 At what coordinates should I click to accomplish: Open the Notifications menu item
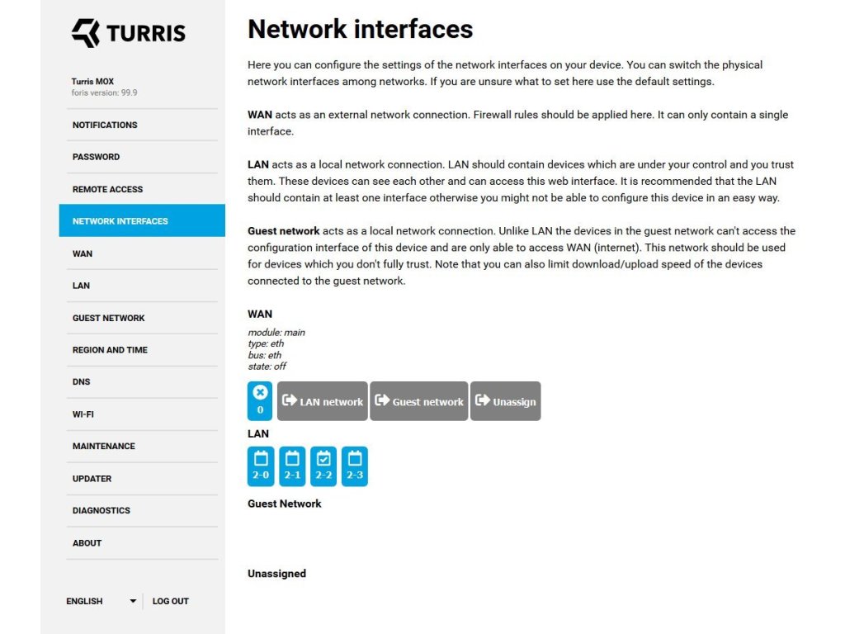[105, 125]
